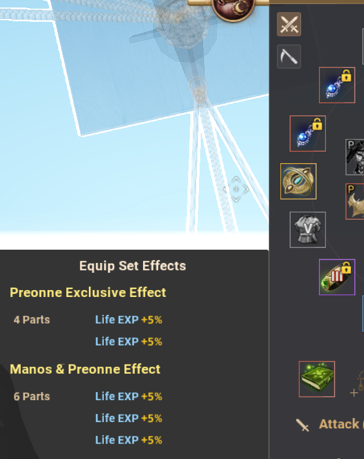Select the lower blue earring slot
Screen dimensions: 364x459
click(x=307, y=133)
